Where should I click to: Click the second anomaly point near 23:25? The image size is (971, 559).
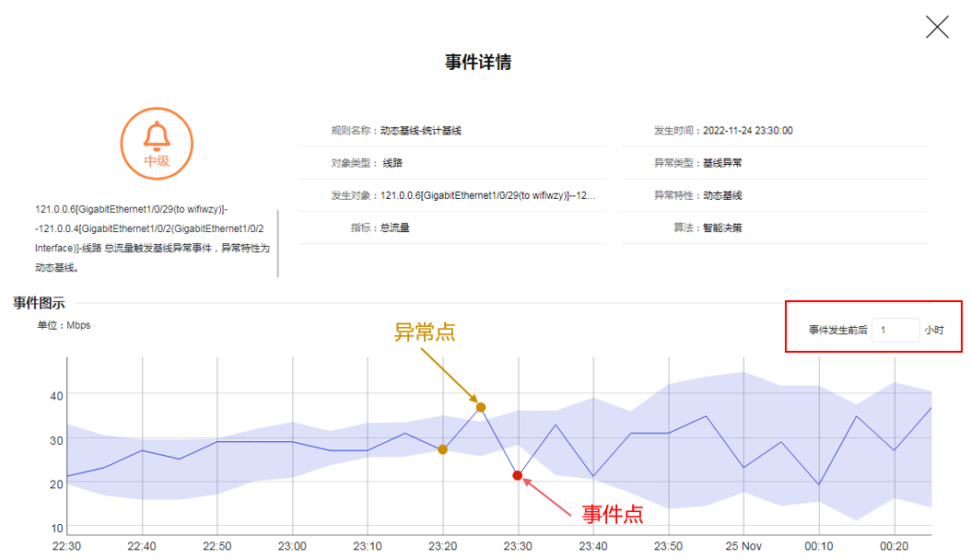pyautogui.click(x=480, y=405)
